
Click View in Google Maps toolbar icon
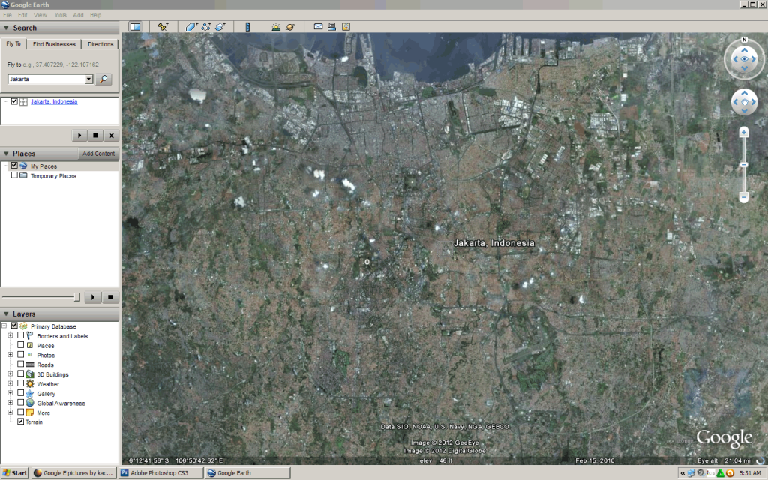[x=346, y=26]
